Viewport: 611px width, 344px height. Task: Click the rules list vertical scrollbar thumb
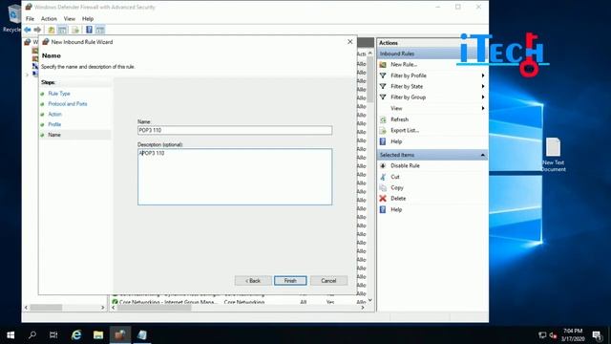pyautogui.click(x=370, y=80)
